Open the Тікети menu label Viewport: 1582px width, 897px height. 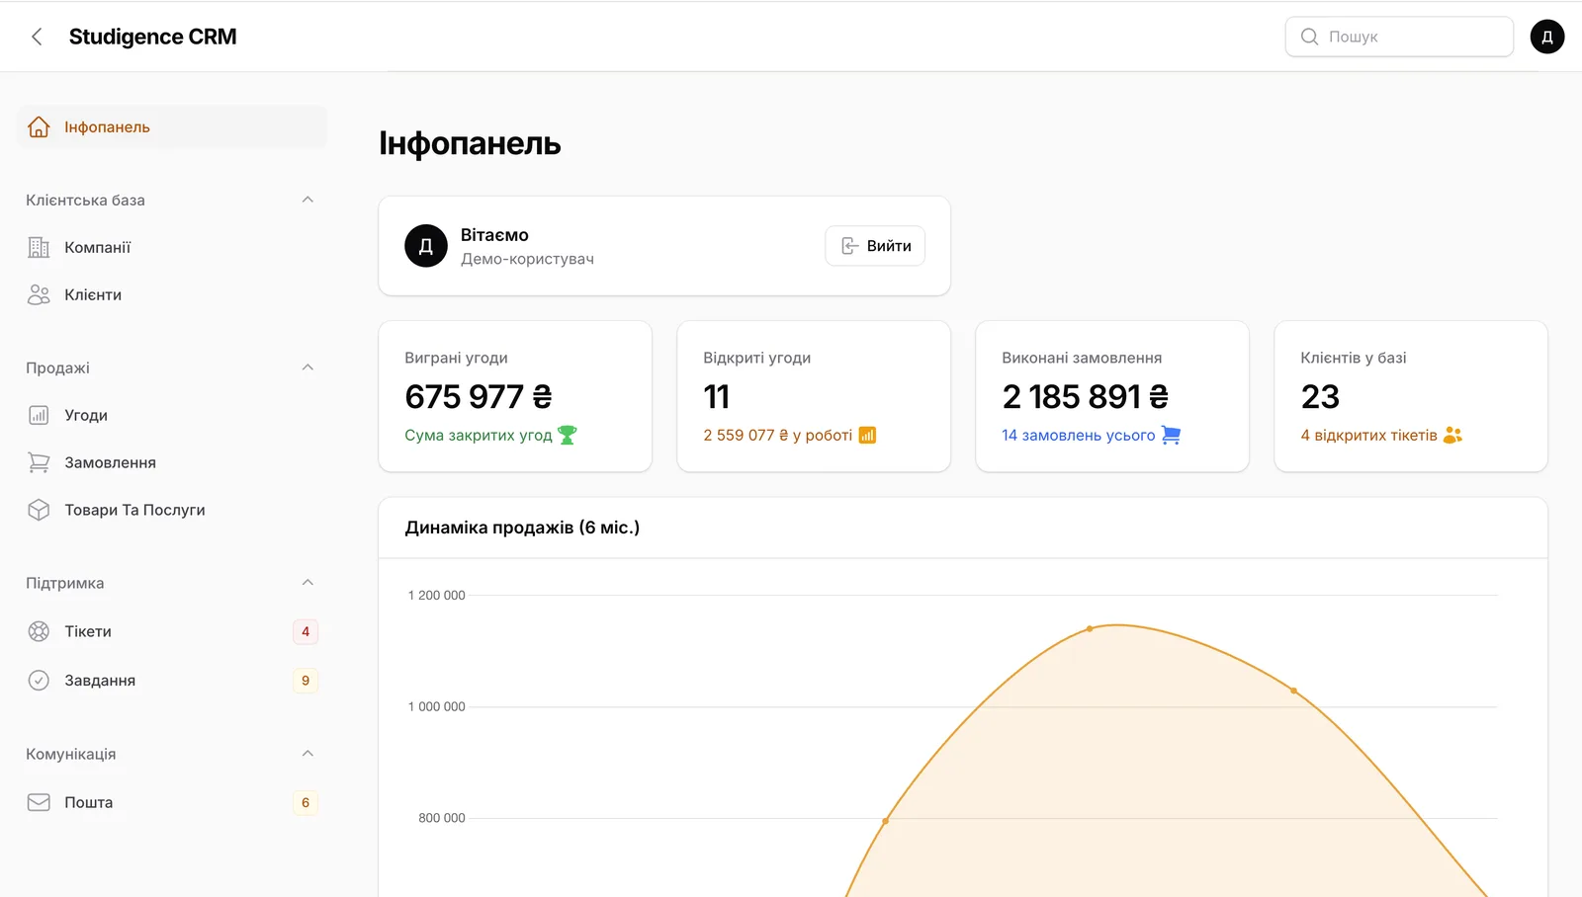[88, 631]
